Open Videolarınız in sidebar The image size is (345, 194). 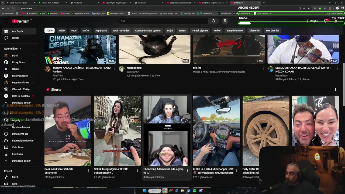pos(19,147)
